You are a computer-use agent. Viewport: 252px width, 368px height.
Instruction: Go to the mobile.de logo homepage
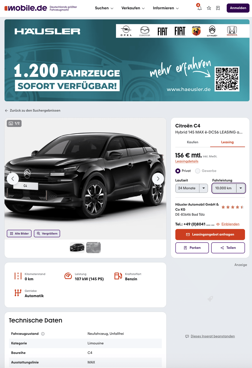26,8
